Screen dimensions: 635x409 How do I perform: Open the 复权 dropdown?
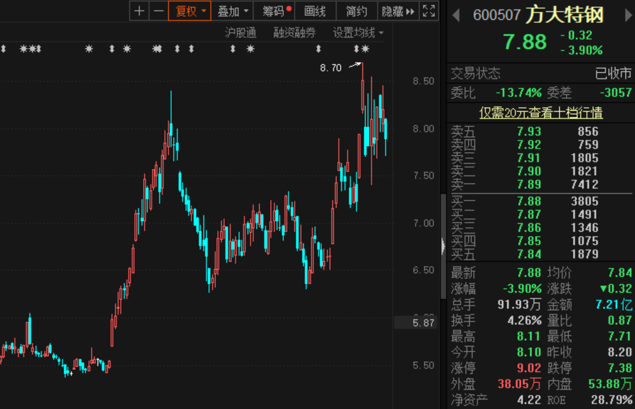189,11
